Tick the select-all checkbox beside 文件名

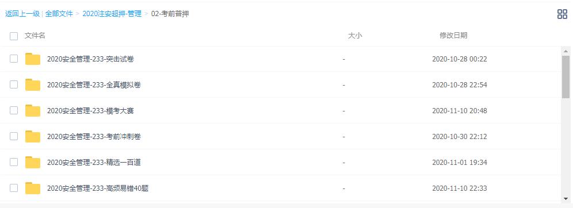[x=14, y=36]
